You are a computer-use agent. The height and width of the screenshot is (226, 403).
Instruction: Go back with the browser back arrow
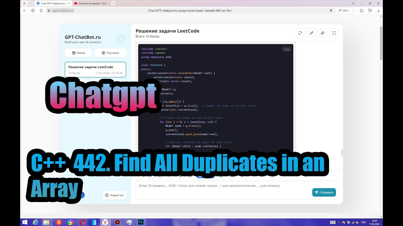coord(25,10)
